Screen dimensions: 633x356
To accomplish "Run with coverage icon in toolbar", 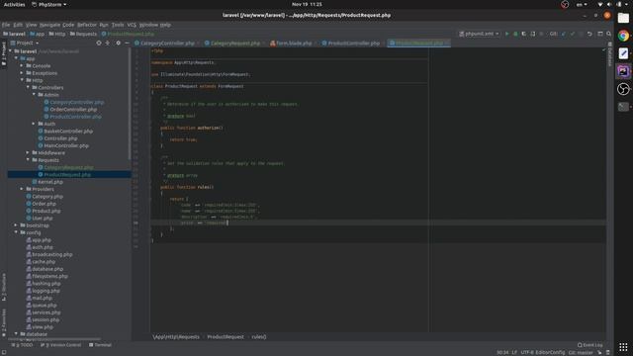I will (524, 34).
